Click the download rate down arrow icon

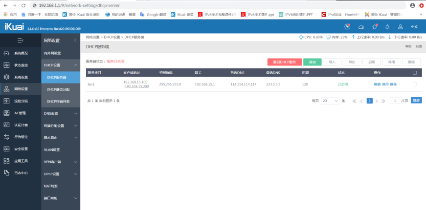[390, 37]
